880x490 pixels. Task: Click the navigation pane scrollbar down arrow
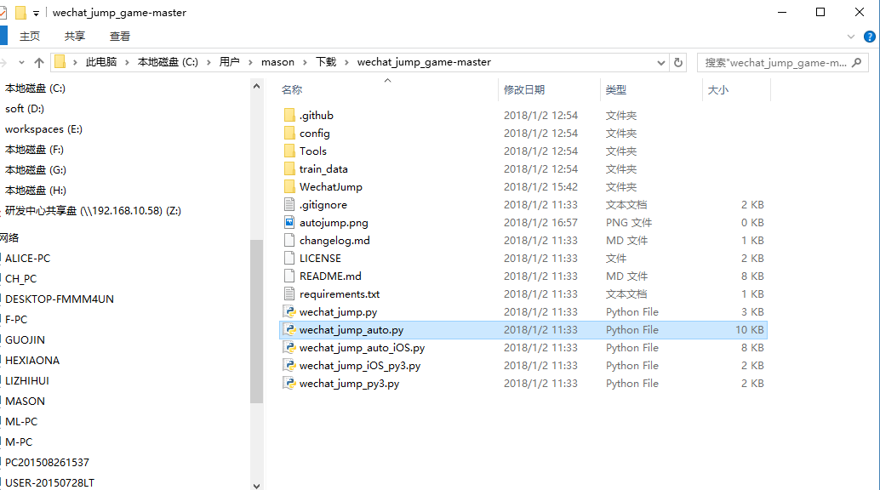pyautogui.click(x=256, y=486)
